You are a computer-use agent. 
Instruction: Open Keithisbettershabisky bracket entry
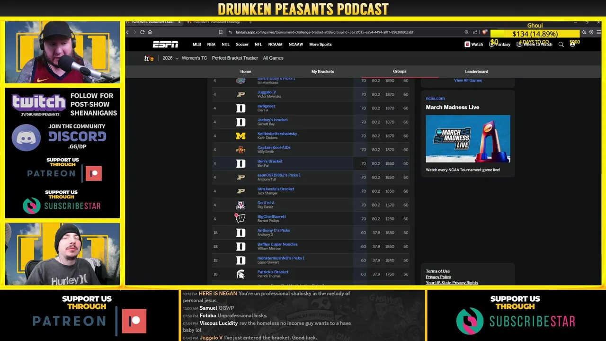point(277,134)
